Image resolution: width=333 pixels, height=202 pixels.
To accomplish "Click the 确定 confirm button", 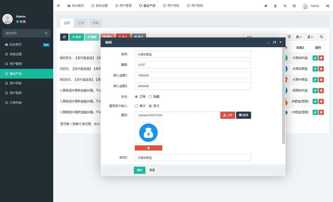I will point(139,170).
